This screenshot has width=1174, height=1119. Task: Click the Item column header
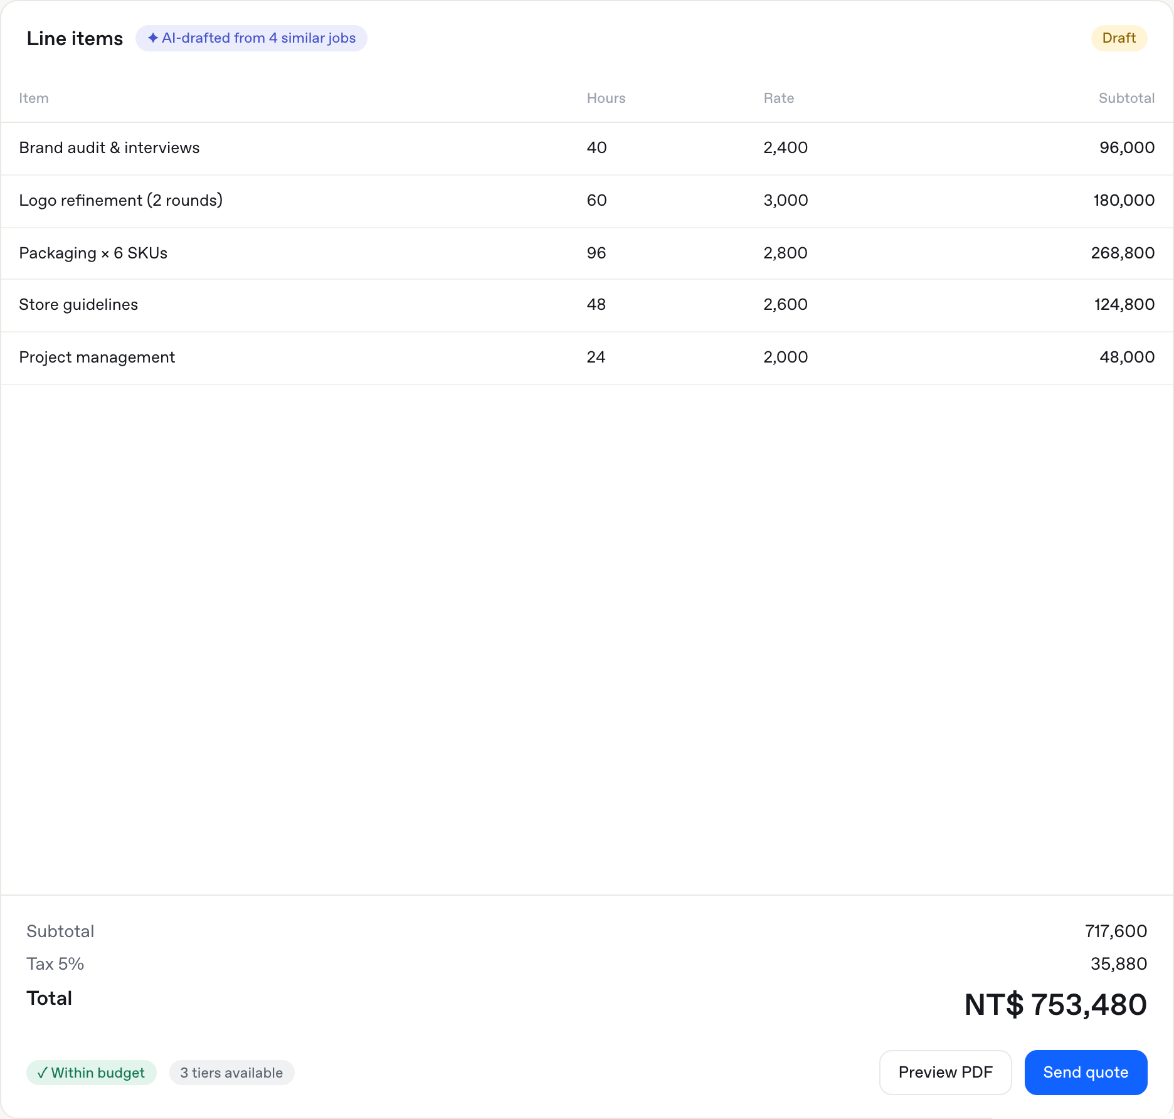(34, 98)
